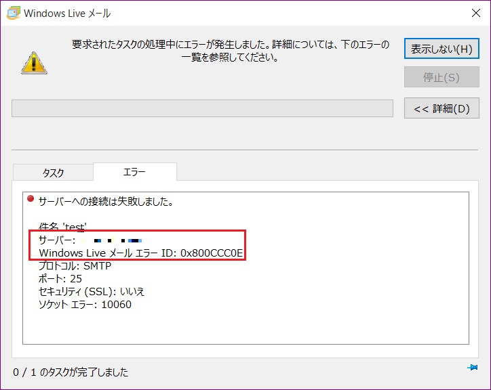Click the error ID 0x800CCC0E text
Viewport: 491px width, 390px height.
[x=212, y=253]
